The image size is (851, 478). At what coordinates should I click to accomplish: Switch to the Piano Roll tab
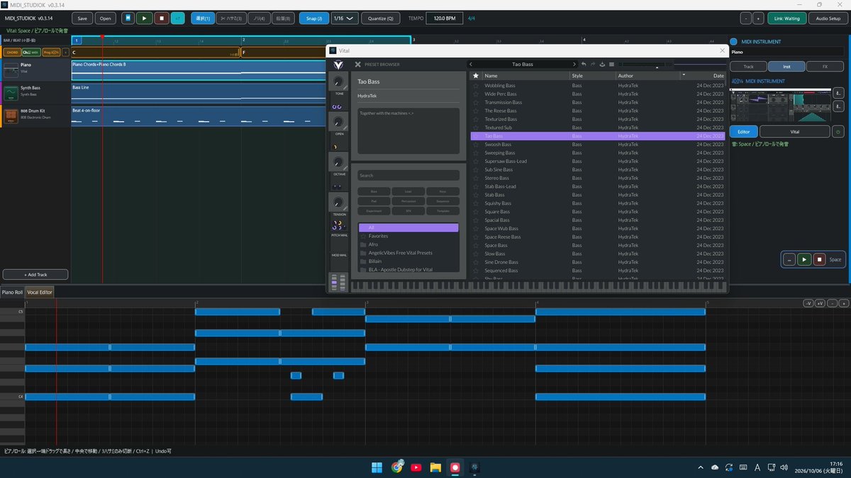[x=12, y=292]
